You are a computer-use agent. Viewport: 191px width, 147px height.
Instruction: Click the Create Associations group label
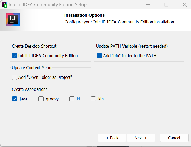pyautogui.click(x=30, y=89)
